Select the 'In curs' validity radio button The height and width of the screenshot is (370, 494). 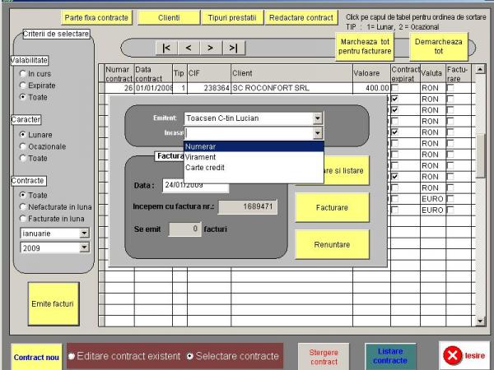[x=22, y=73]
